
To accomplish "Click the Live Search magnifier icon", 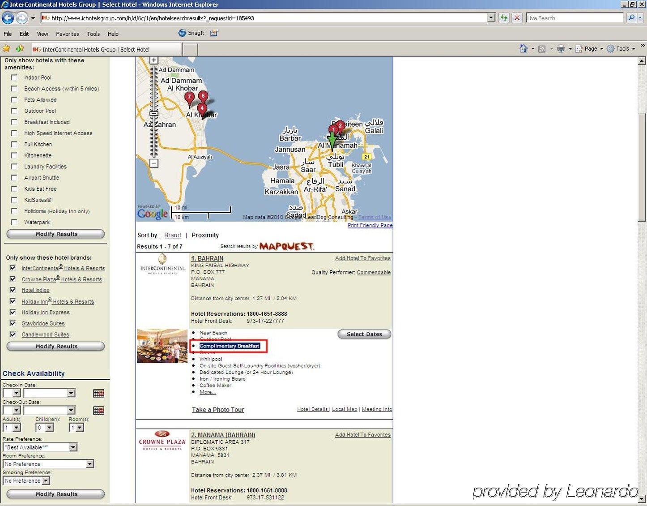I will [x=631, y=18].
